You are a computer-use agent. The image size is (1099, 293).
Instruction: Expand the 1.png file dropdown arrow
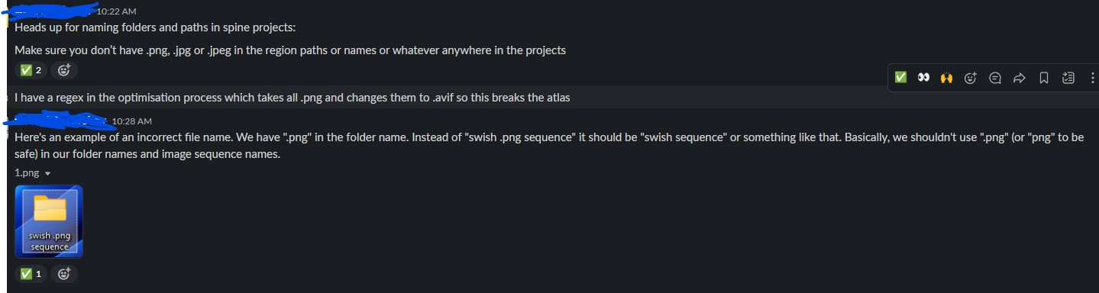click(48, 173)
